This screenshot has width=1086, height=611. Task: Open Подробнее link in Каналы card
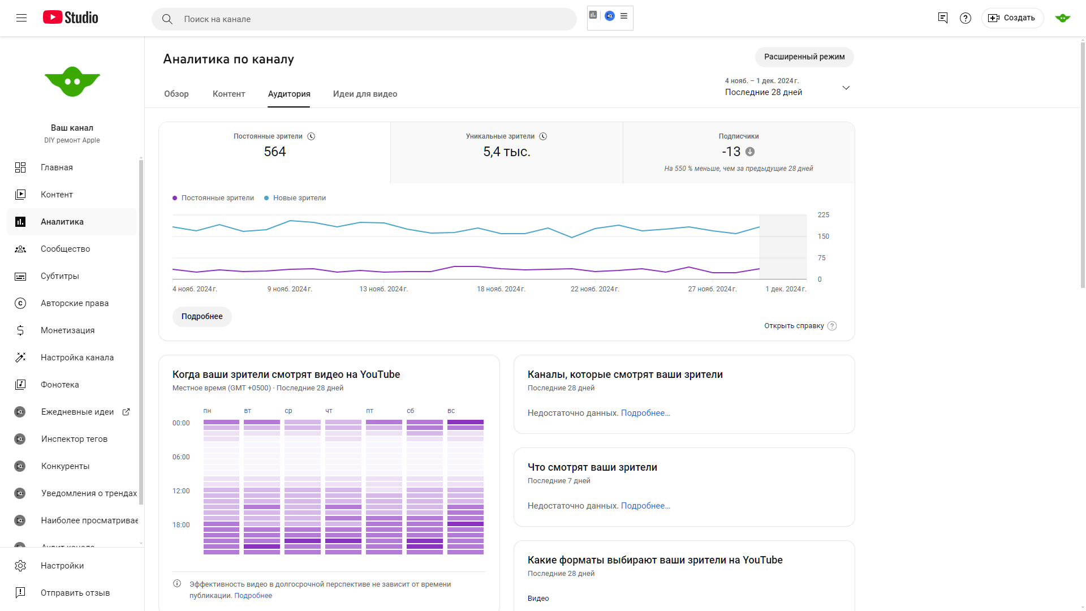coord(645,413)
